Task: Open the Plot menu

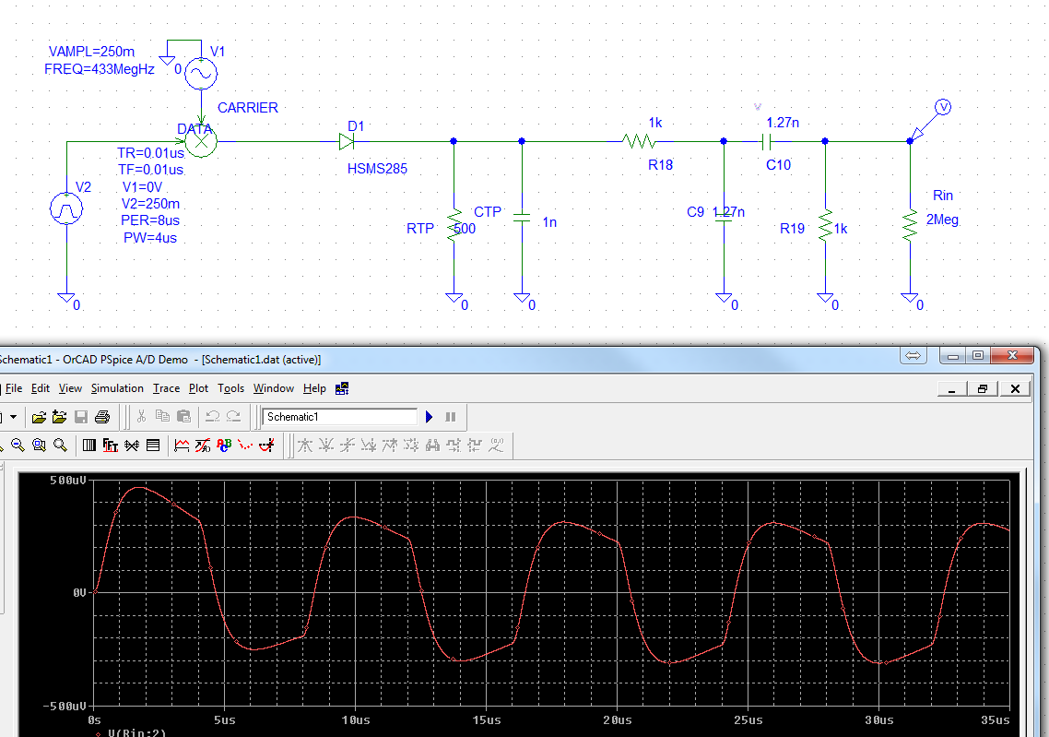Action: [x=199, y=388]
